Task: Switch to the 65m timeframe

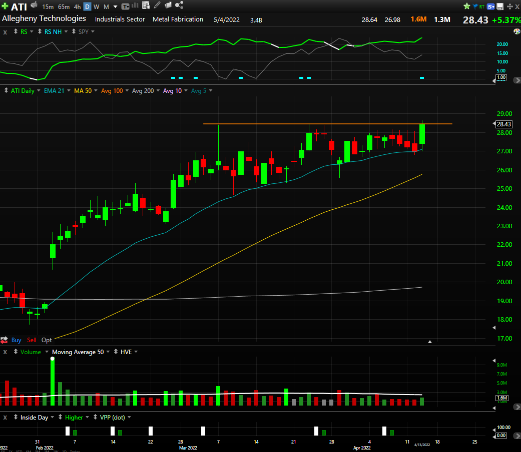Action: pyautogui.click(x=64, y=6)
